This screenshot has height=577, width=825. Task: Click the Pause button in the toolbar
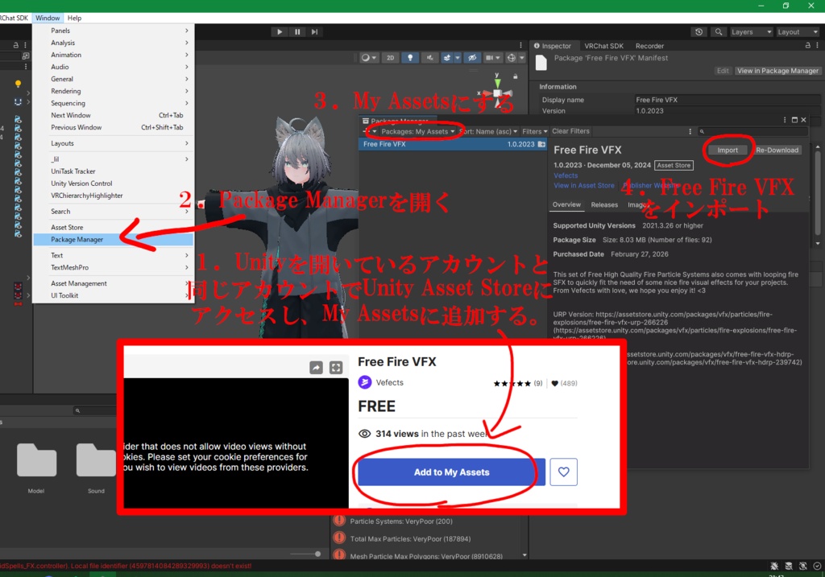coord(297,32)
